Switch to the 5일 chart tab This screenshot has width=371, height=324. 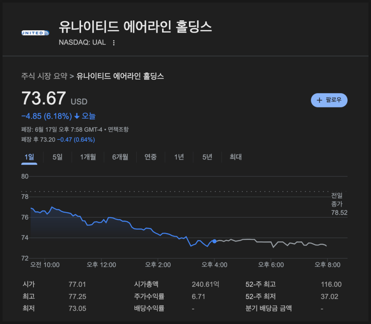click(x=58, y=157)
